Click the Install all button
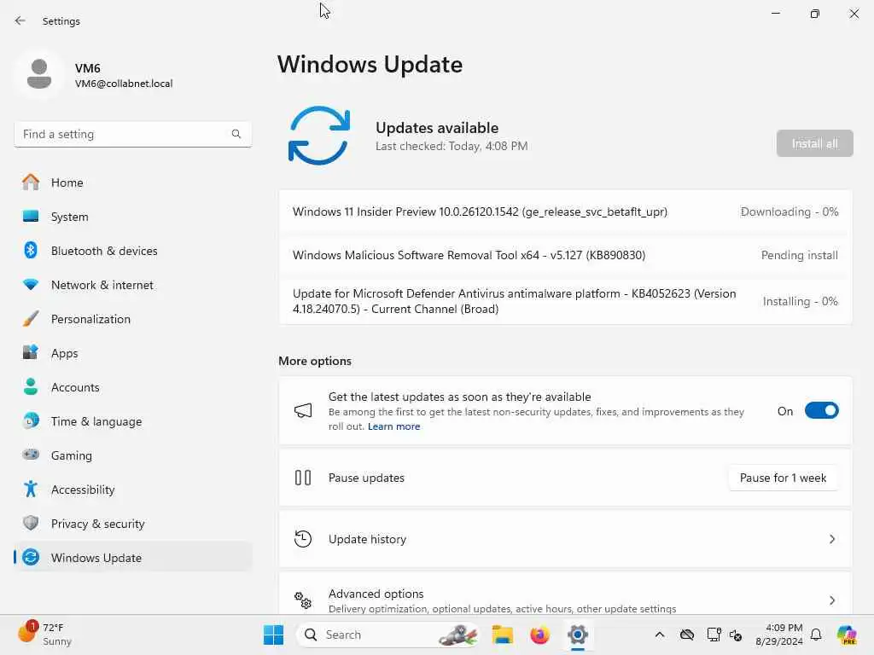This screenshot has width=874, height=655. point(814,143)
